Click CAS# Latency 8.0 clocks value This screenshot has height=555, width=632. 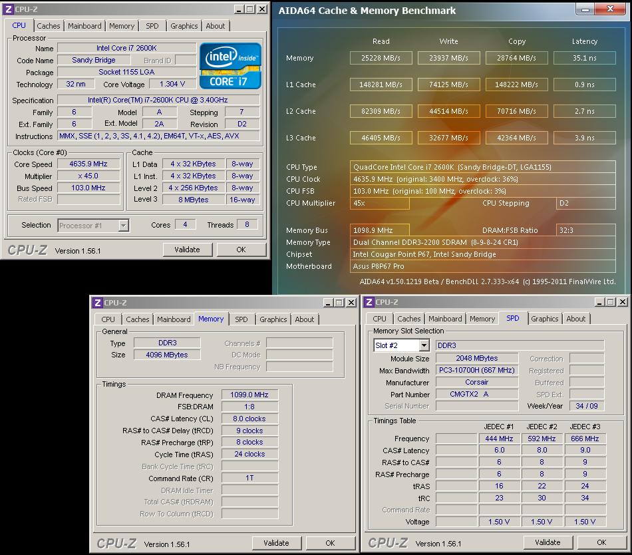(249, 419)
